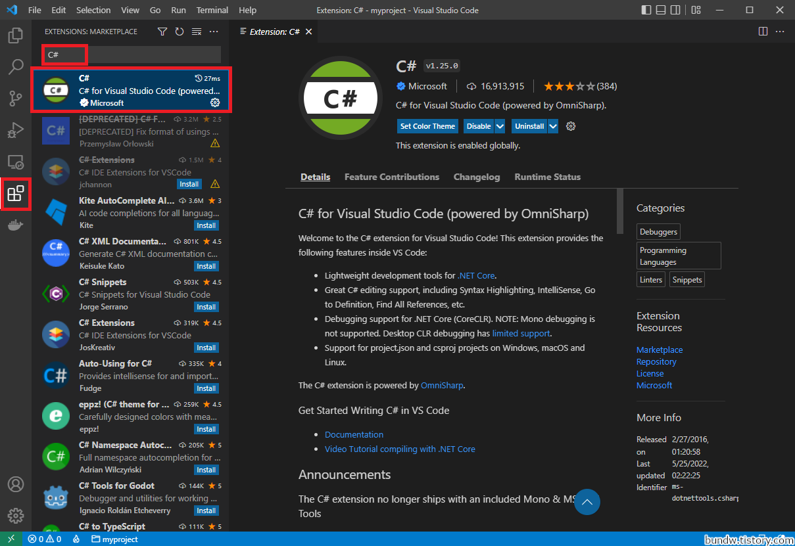Image resolution: width=795 pixels, height=546 pixels.
Task: Open editor More Actions ellipsis
Action: click(781, 32)
